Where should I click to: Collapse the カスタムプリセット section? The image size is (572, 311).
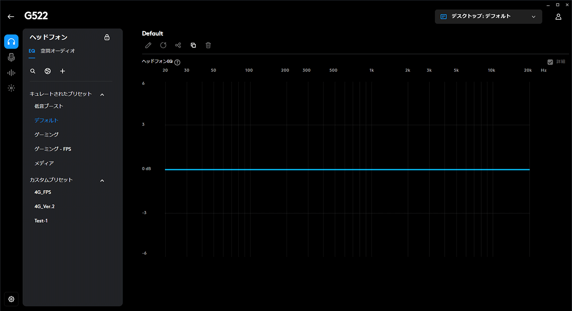tap(102, 180)
